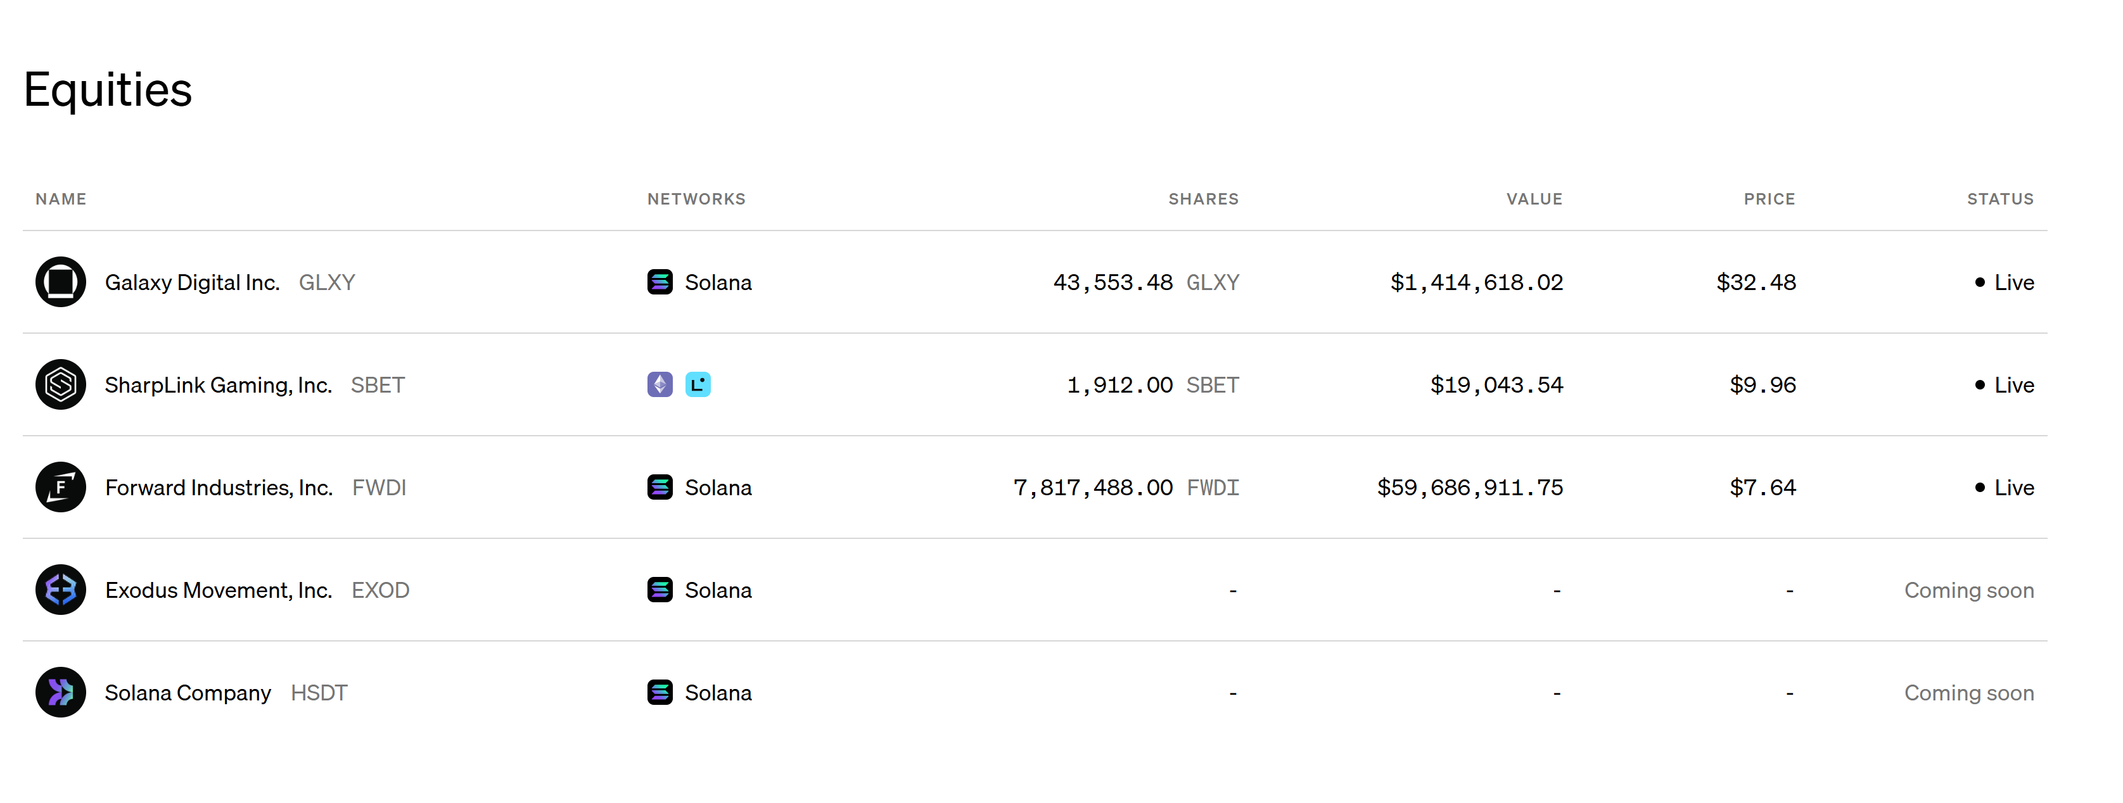Click the PRICE column header
This screenshot has width=2123, height=803.
click(1769, 198)
